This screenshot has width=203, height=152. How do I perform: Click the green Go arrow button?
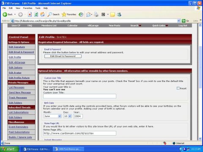pos(184,21)
